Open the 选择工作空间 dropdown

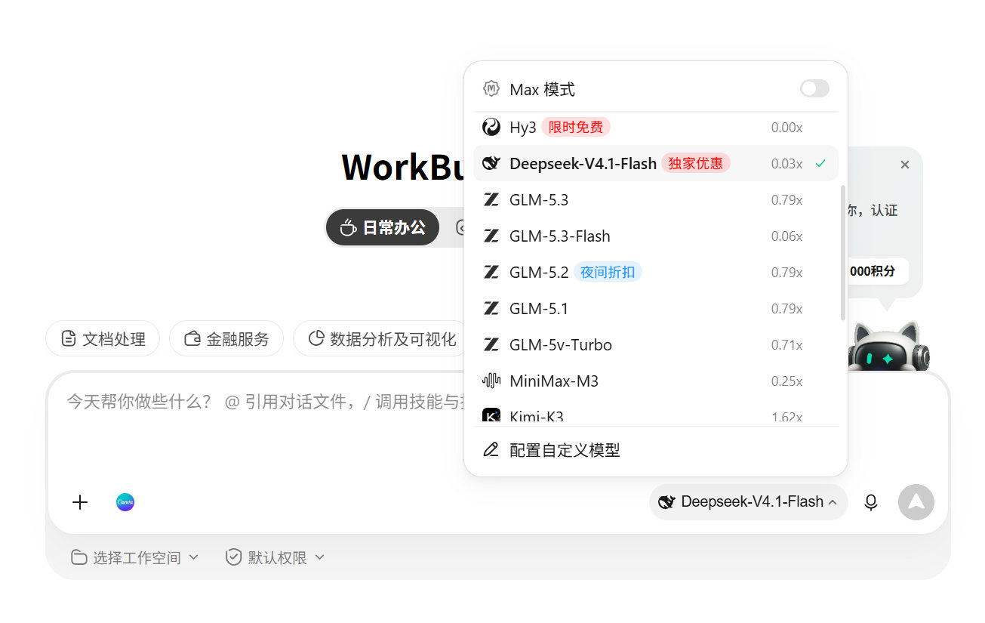point(135,557)
